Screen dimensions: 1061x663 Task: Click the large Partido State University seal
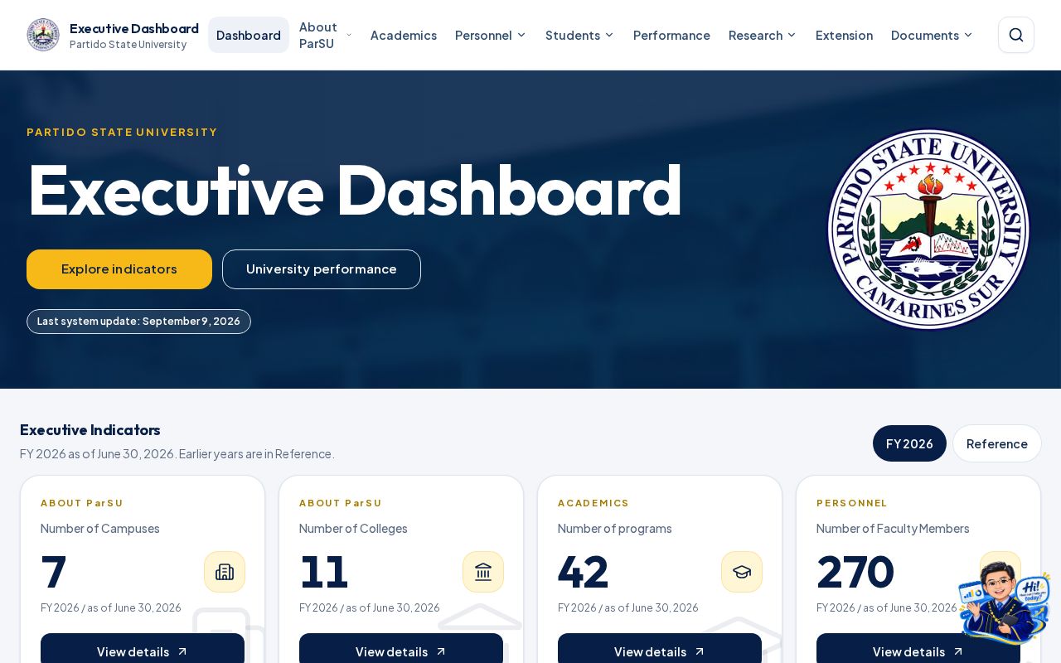click(928, 230)
